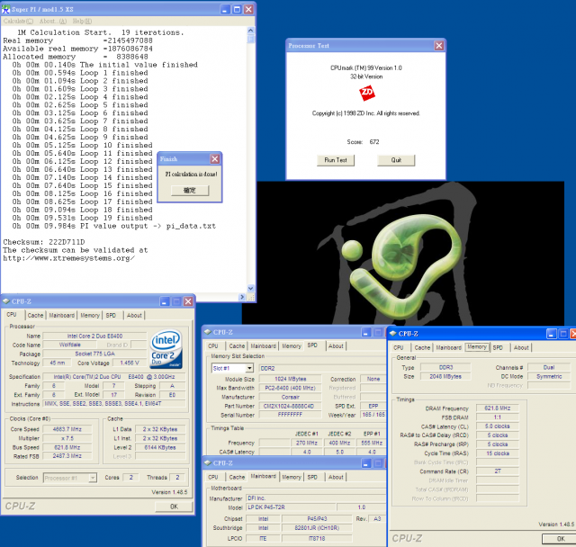Viewport: 576px width, 547px height.
Task: Click the Rated FSB value 2487.3 MHz
Action: [x=67, y=456]
